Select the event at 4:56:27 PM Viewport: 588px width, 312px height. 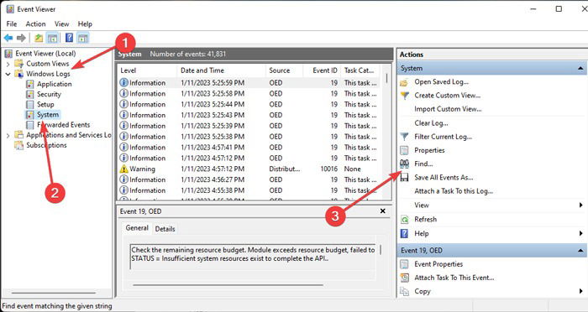(x=249, y=179)
